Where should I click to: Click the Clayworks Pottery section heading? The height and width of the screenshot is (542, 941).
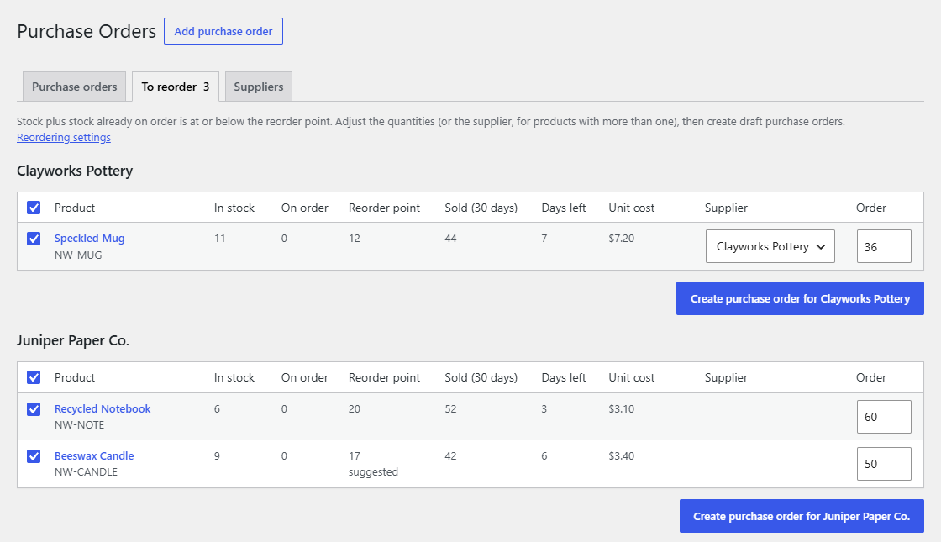click(x=75, y=171)
